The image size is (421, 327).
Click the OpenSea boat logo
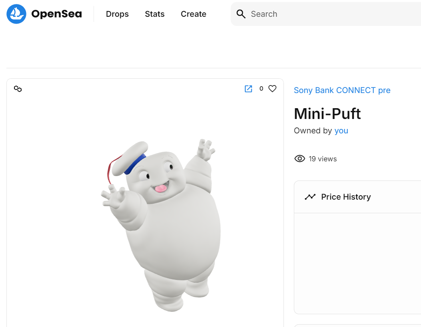click(x=16, y=14)
